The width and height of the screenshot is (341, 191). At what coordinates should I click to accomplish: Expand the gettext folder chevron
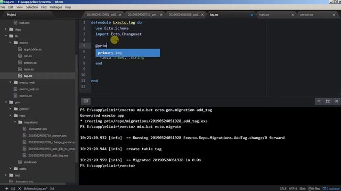pos(10,109)
